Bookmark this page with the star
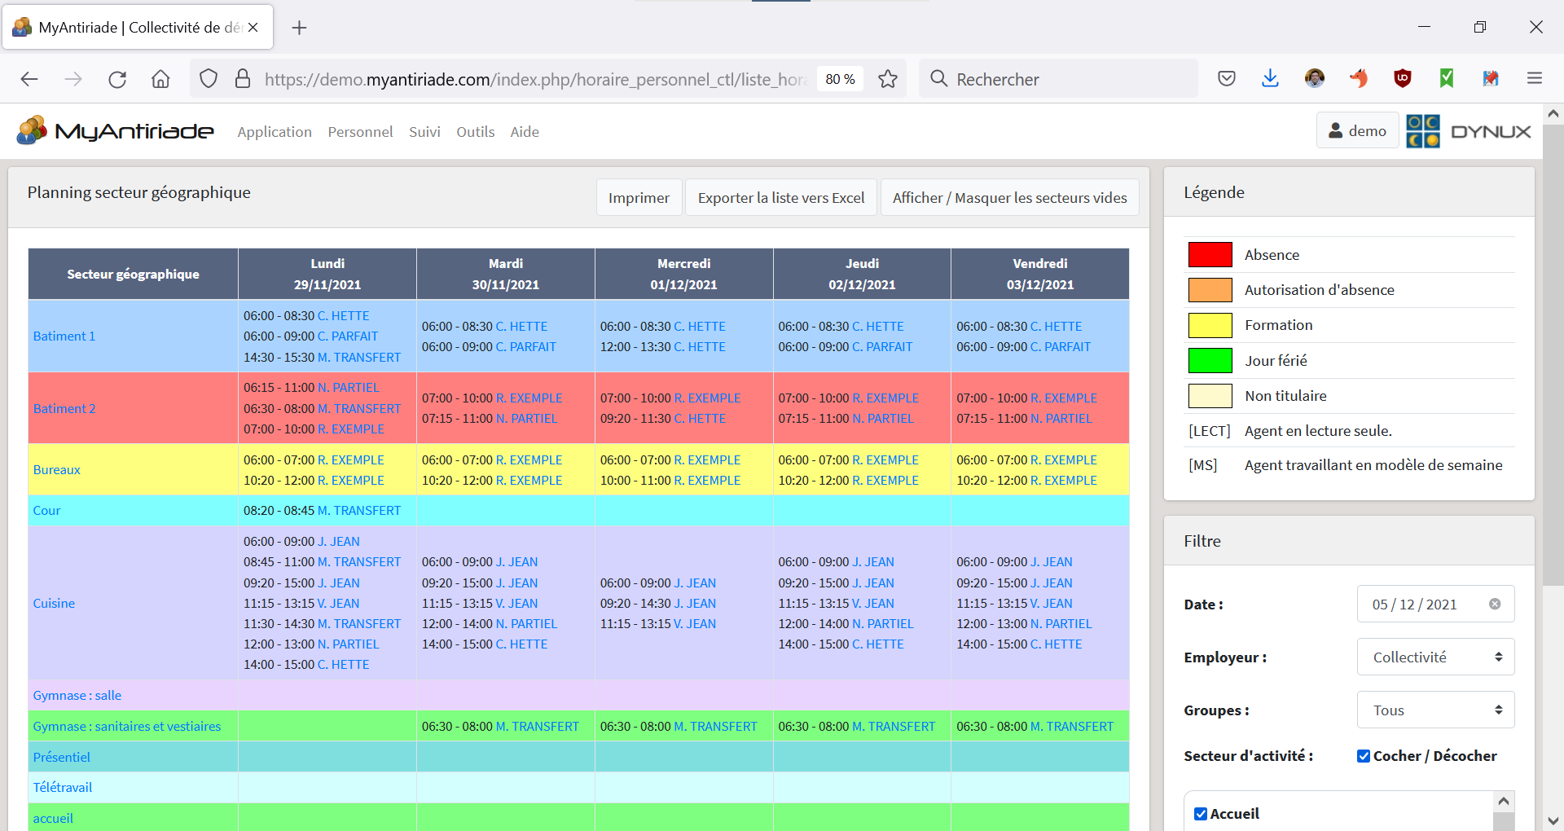1564x831 pixels. (x=888, y=79)
